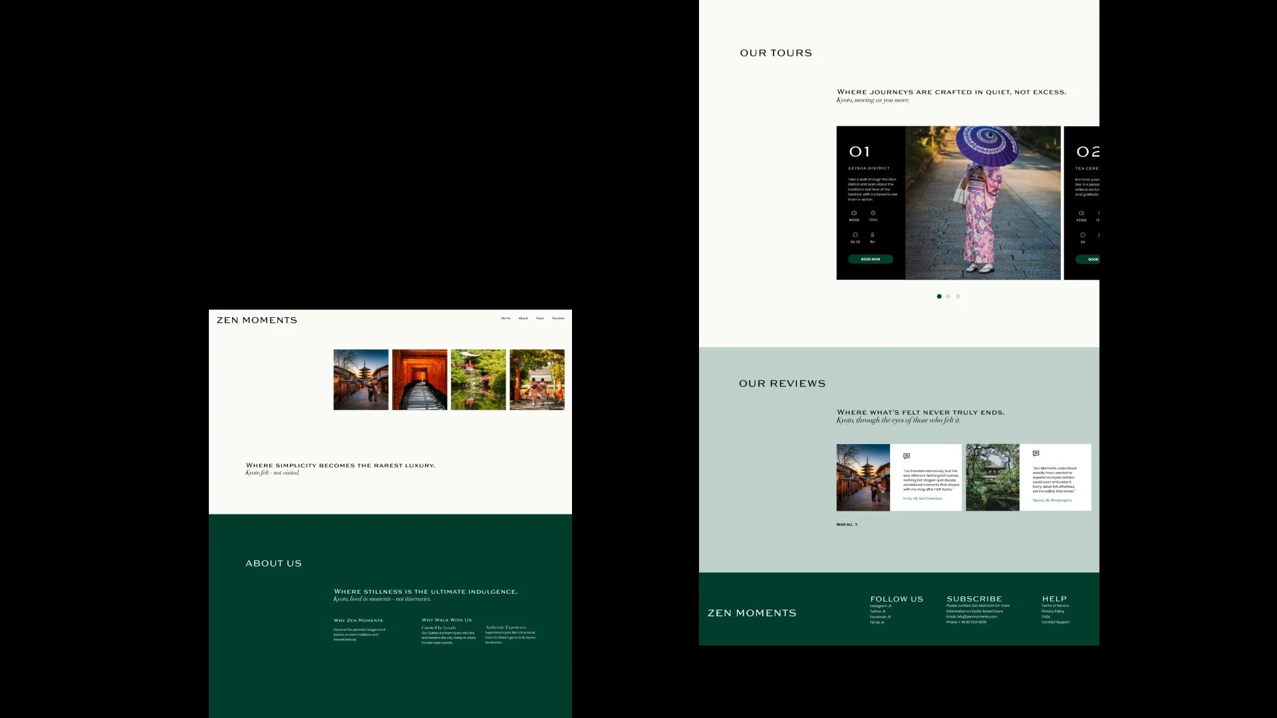Select the second carousel pagination dot
Image resolution: width=1277 pixels, height=718 pixels.
(948, 296)
